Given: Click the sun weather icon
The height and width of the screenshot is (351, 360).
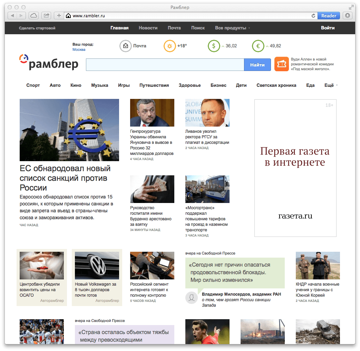Looking at the screenshot, I should [169, 46].
